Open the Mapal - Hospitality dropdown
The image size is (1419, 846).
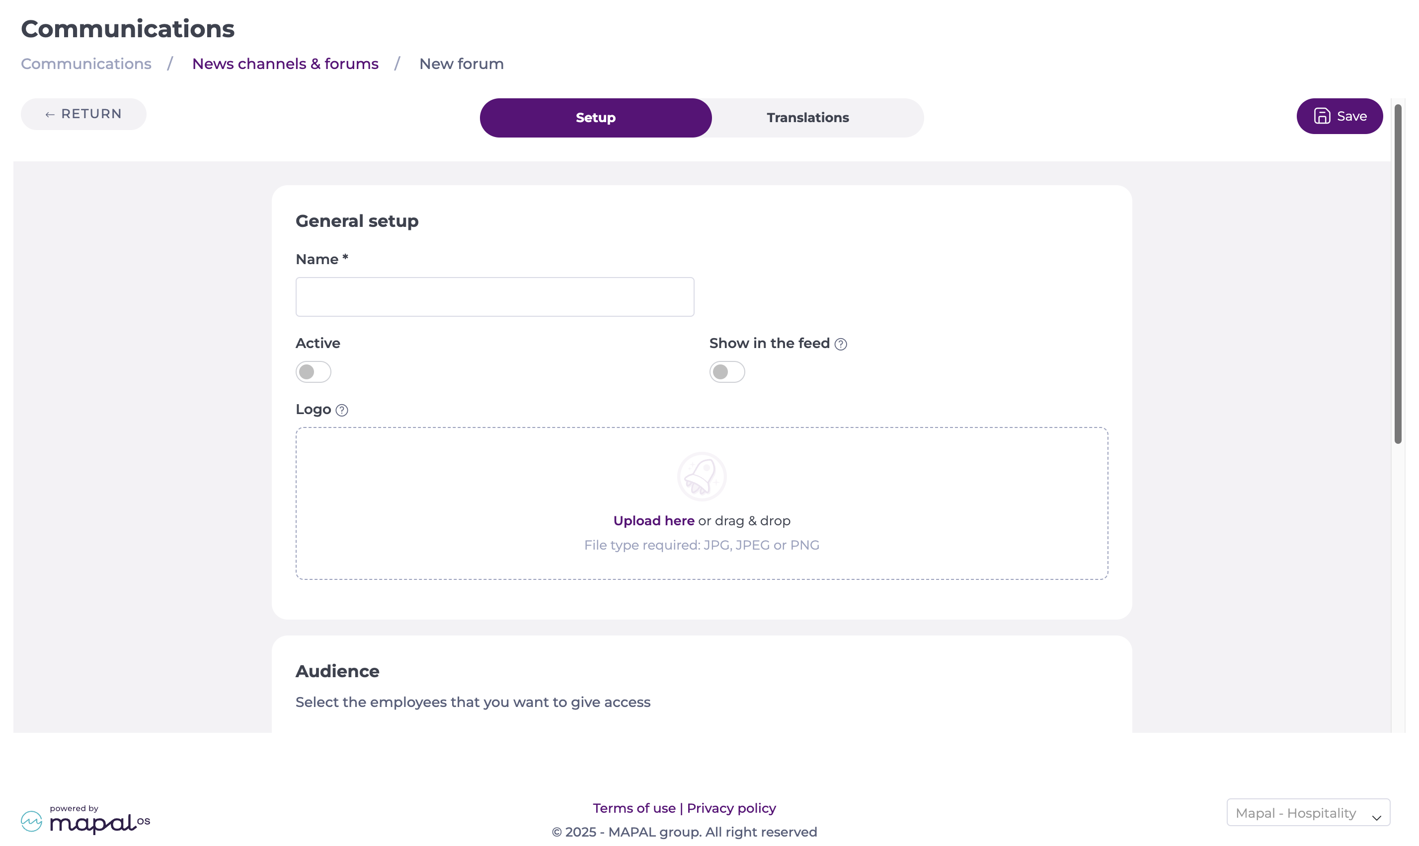[x=1308, y=812]
